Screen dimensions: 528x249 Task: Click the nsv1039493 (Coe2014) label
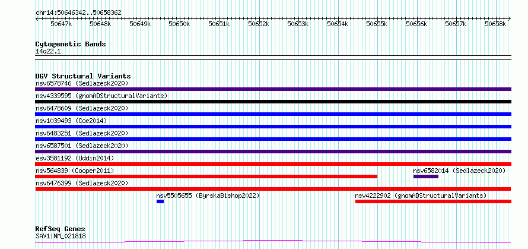[x=72, y=121]
